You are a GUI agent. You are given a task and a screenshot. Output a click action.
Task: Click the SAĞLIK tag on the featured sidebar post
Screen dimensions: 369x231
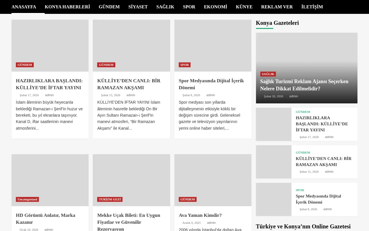268,74
